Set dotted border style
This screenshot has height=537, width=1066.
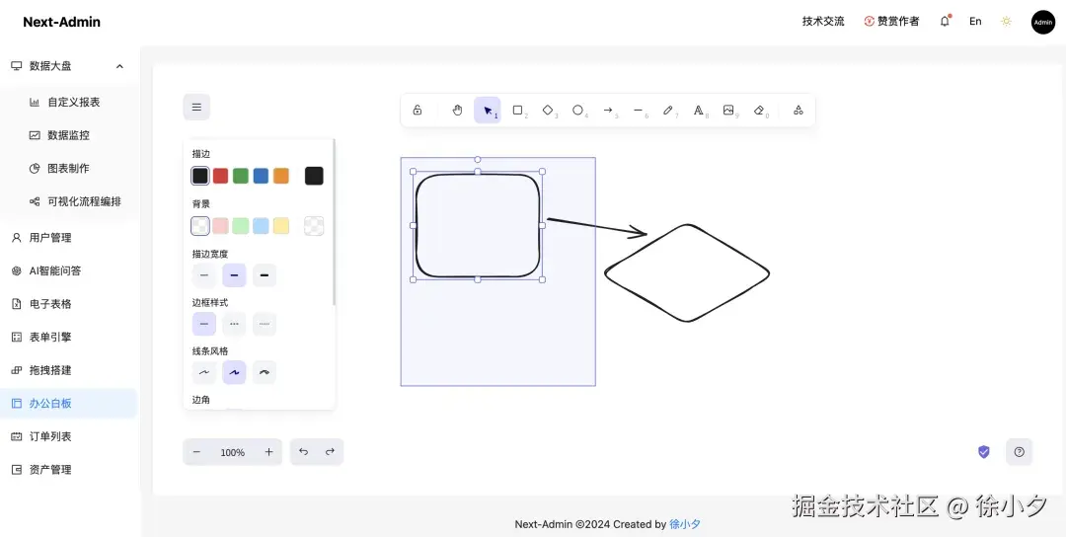[265, 324]
